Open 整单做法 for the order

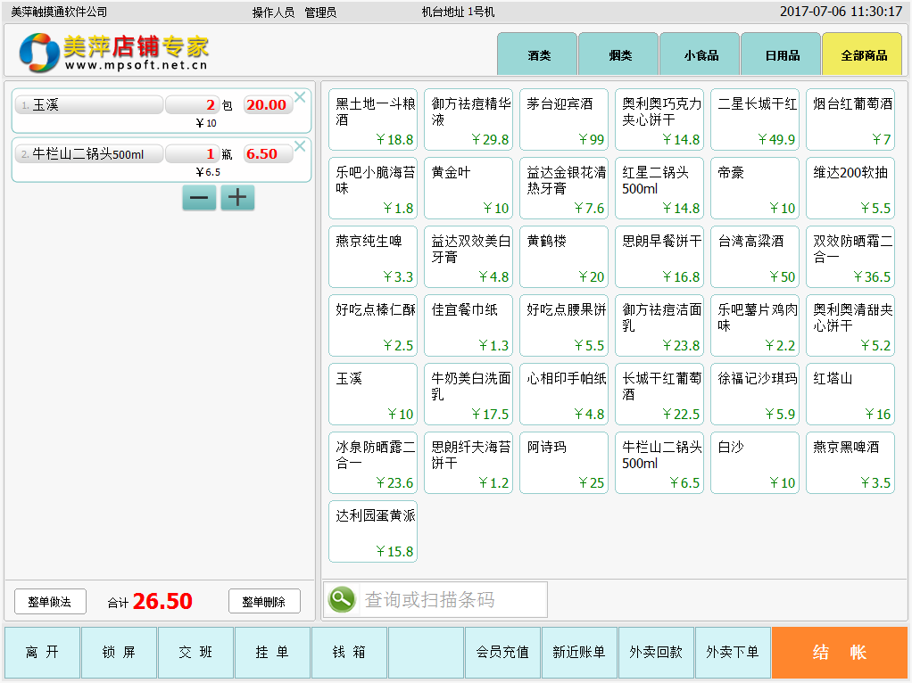pos(50,602)
